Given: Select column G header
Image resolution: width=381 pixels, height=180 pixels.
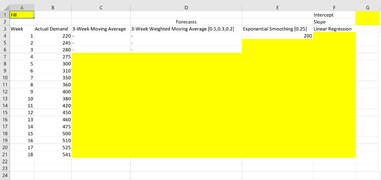Looking at the screenshot, I should (368, 8).
